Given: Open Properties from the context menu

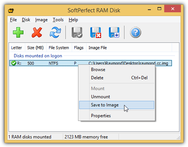Looking at the screenshot, I should 117,116.
